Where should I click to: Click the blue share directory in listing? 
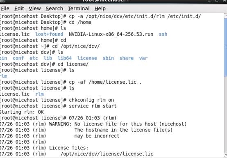(126, 58)
